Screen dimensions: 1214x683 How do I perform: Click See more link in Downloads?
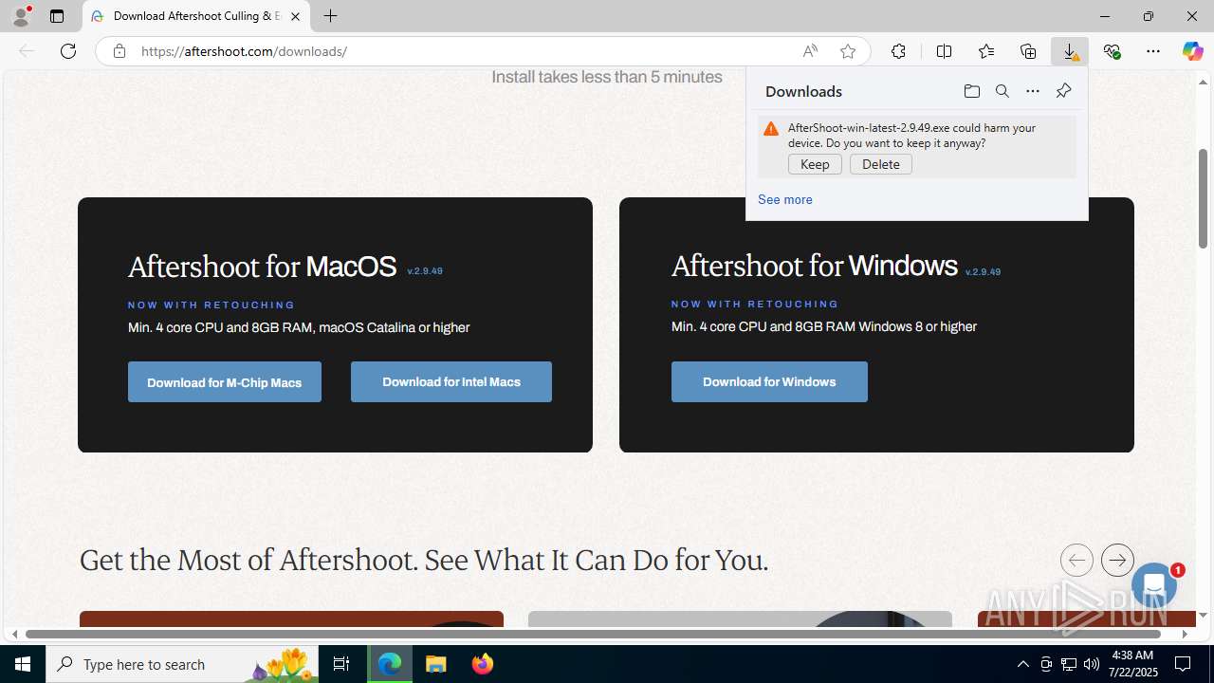(x=784, y=199)
